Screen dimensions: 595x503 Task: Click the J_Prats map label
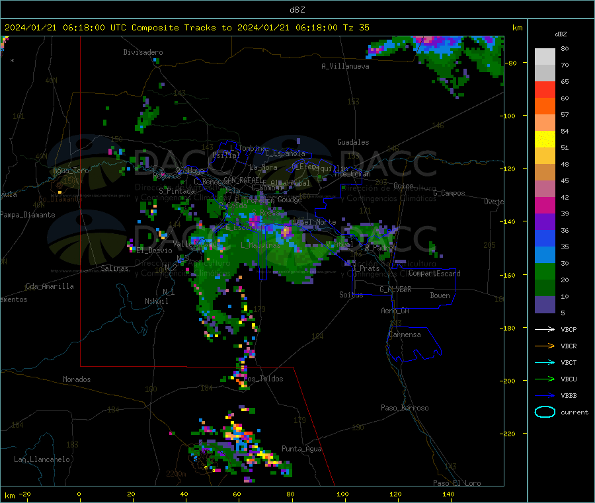coord(366,268)
